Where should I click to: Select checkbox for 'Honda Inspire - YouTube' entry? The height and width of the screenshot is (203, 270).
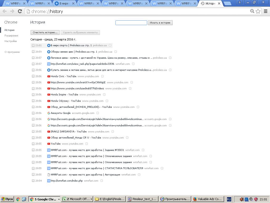(x=33, y=95)
